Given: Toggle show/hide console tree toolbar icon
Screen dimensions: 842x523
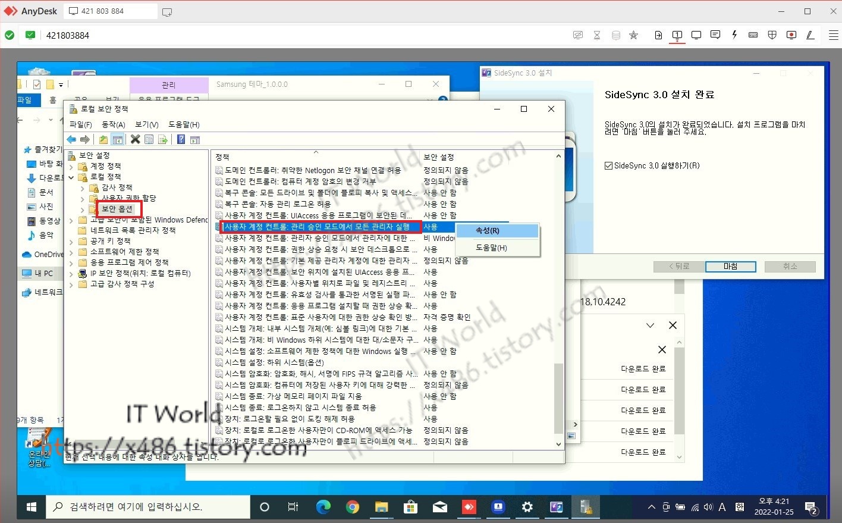Looking at the screenshot, I should point(118,139).
